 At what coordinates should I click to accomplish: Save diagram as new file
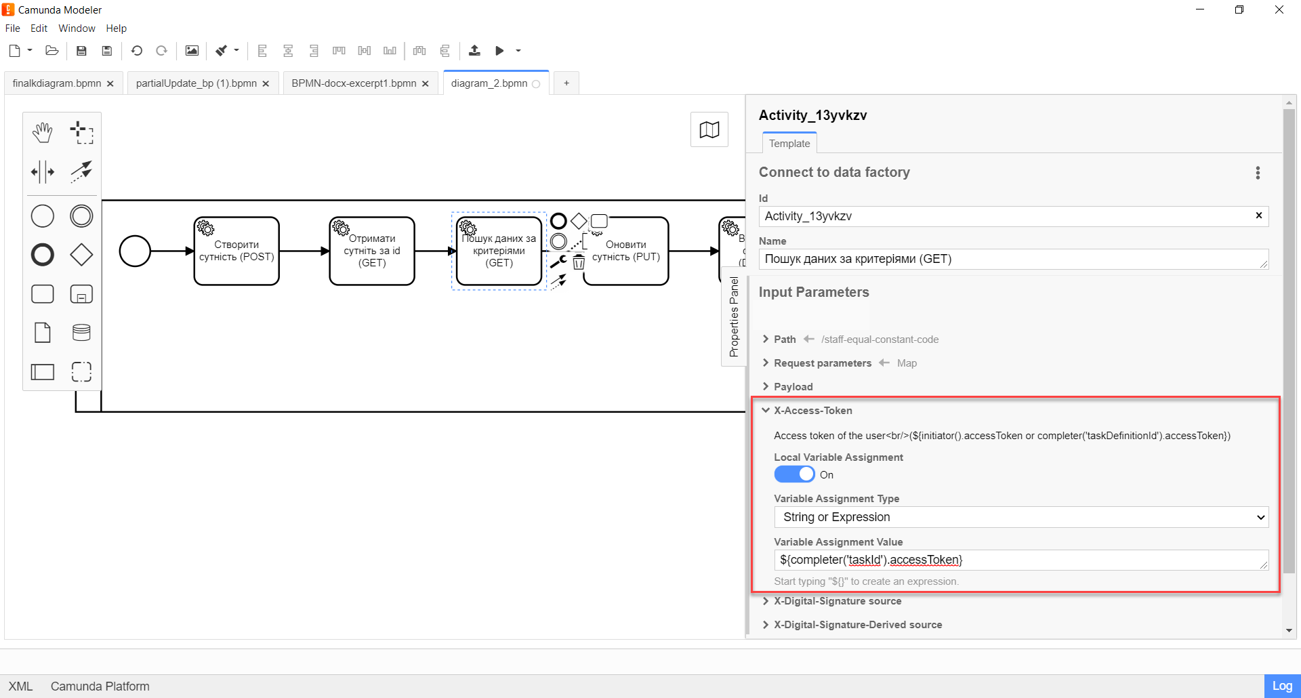pos(106,51)
